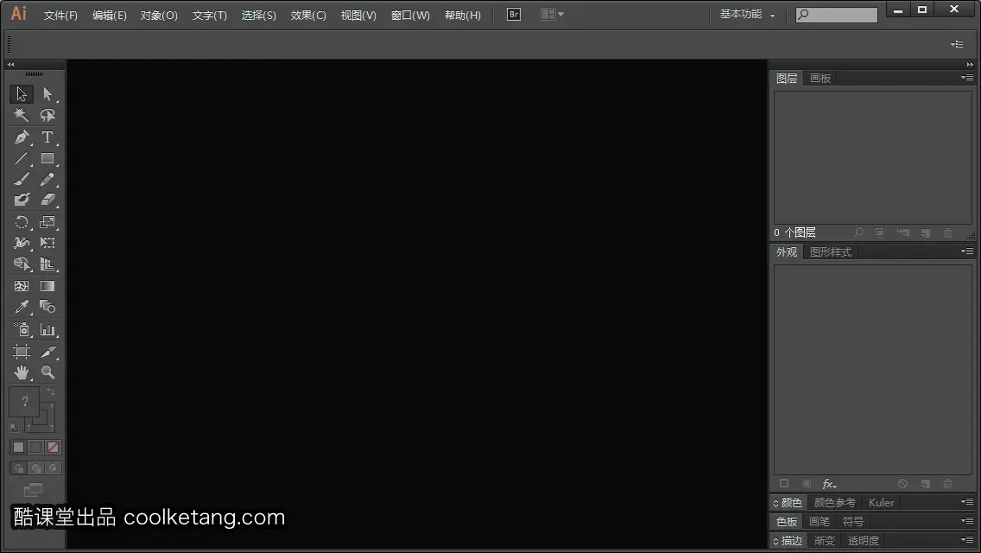Select the Line Segment tool

(x=22, y=158)
